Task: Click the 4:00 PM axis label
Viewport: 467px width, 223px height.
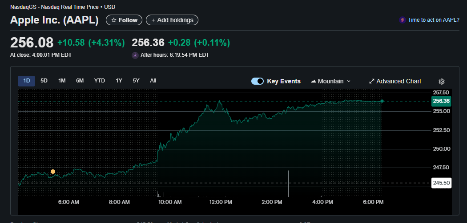Action: tap(323, 202)
